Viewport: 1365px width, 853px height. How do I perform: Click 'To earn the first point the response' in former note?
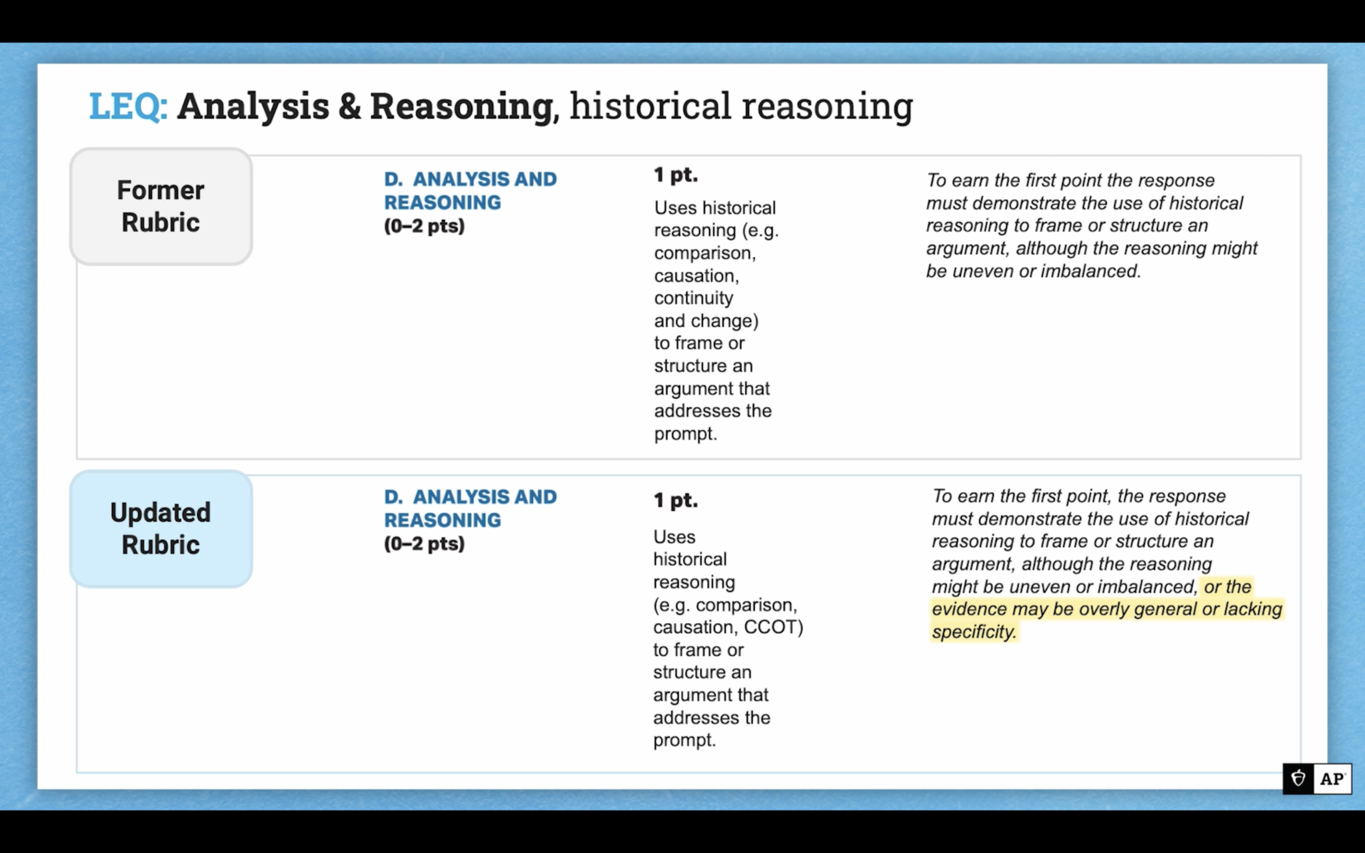coord(1070,181)
